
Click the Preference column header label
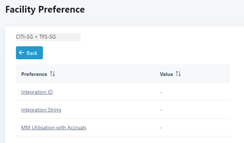34,74
